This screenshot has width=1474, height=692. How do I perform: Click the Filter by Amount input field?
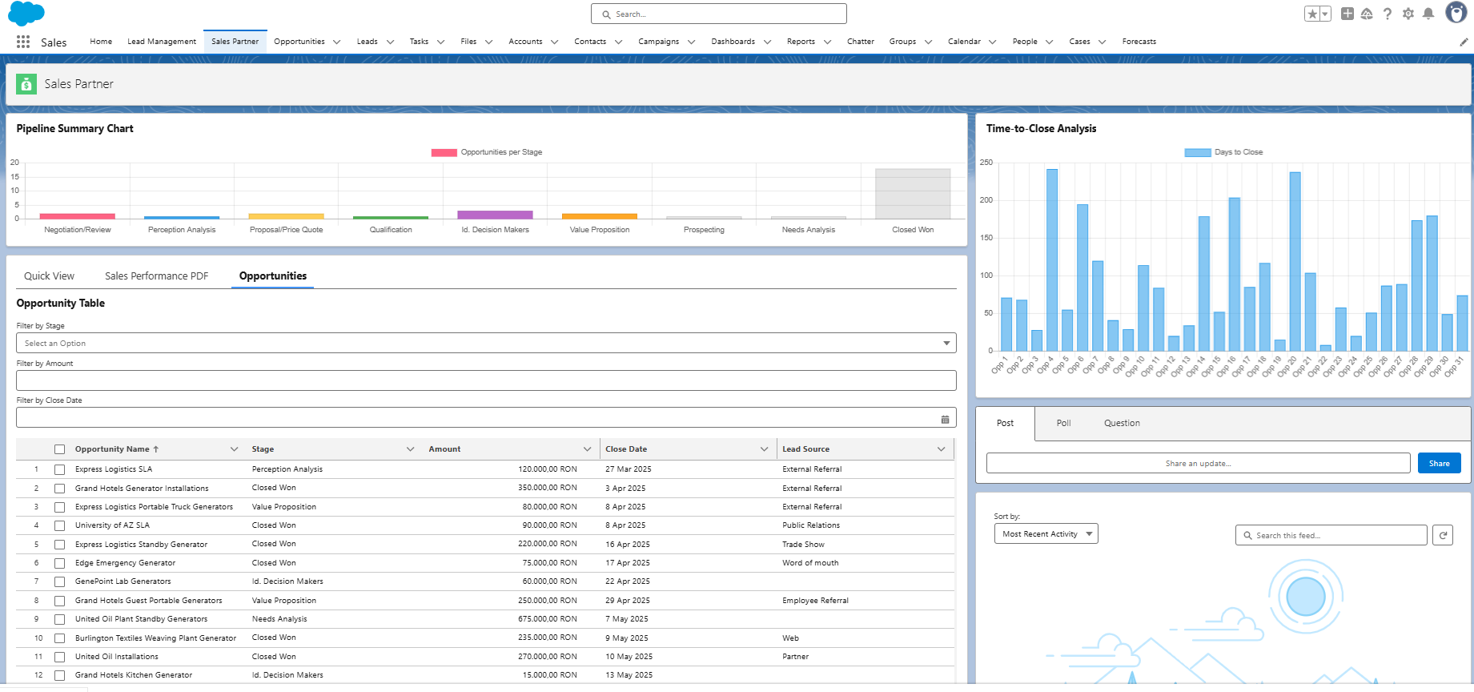[x=486, y=380]
